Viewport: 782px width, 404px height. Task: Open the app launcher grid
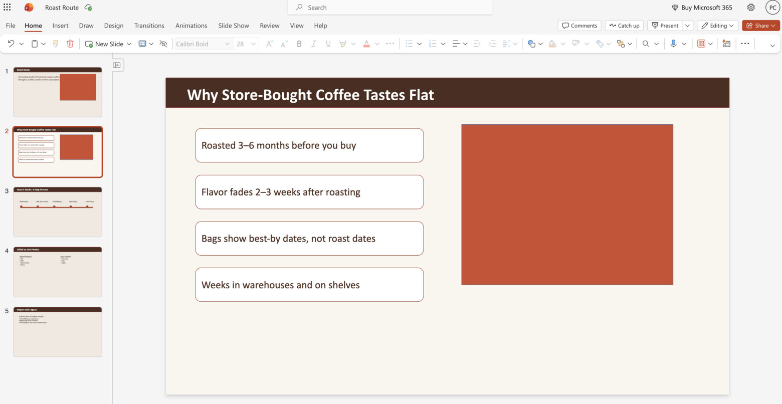pos(7,8)
